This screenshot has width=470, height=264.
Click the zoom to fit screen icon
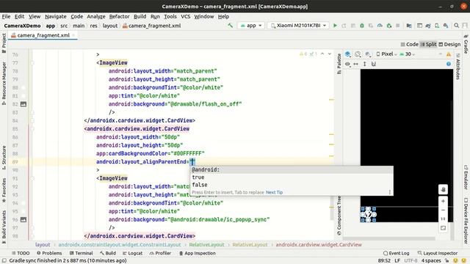click(x=443, y=228)
